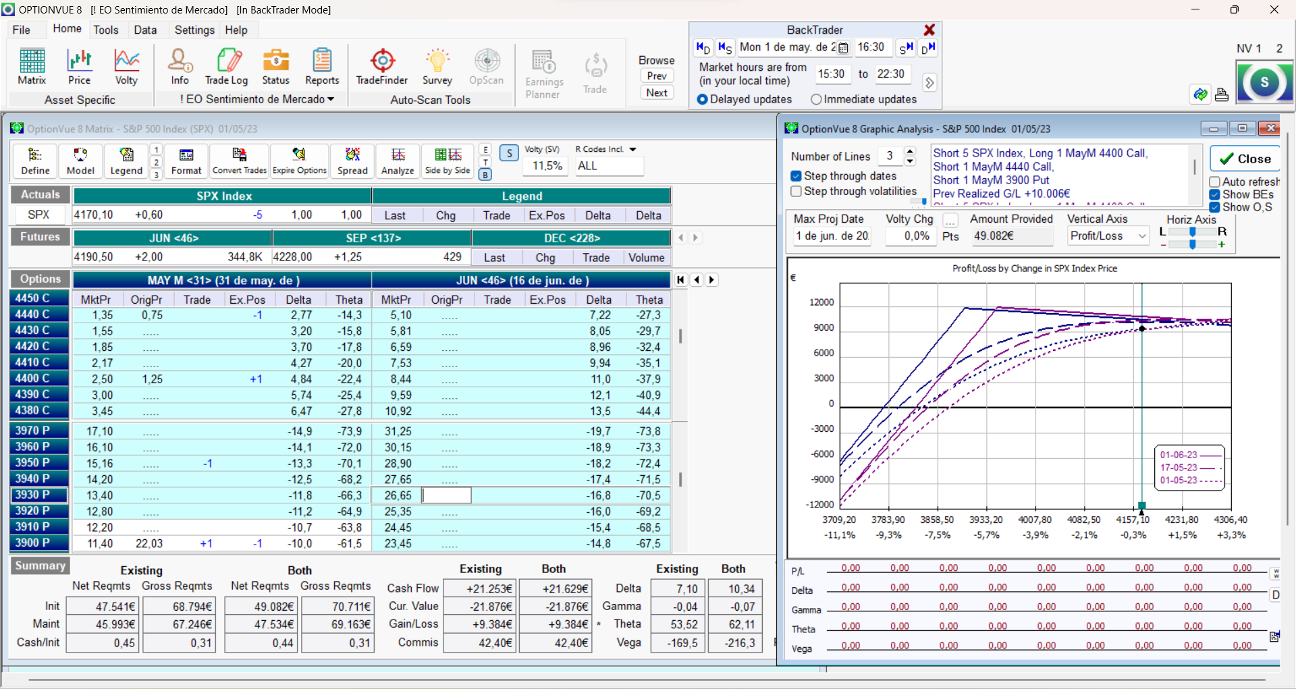Toggle the Show BEs checkbox

(1214, 194)
